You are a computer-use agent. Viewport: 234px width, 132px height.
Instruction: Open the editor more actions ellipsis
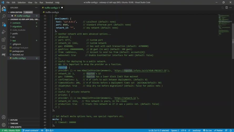coord(231,7)
